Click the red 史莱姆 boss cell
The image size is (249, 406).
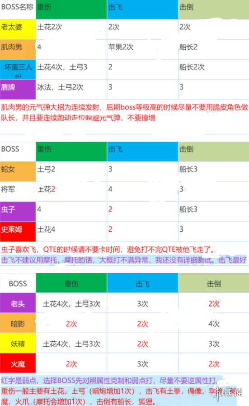pyautogui.click(x=18, y=232)
